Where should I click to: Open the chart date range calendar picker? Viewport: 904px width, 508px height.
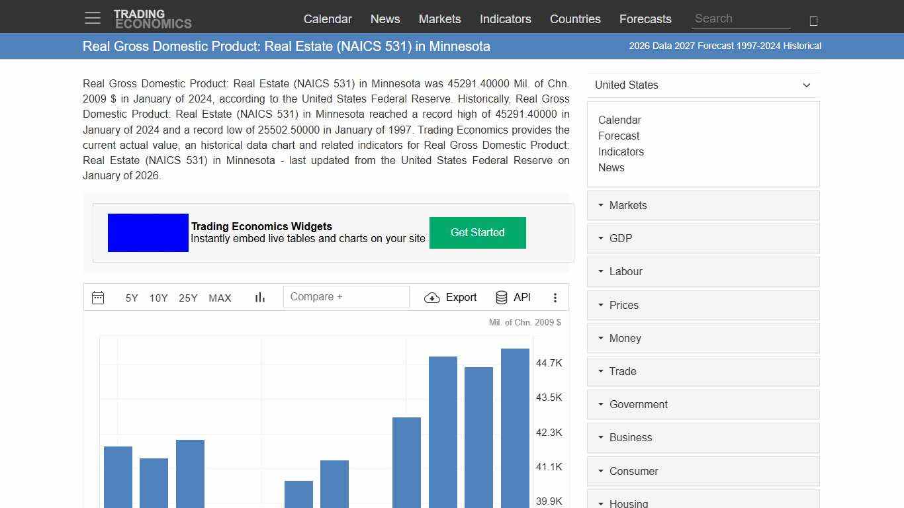98,297
